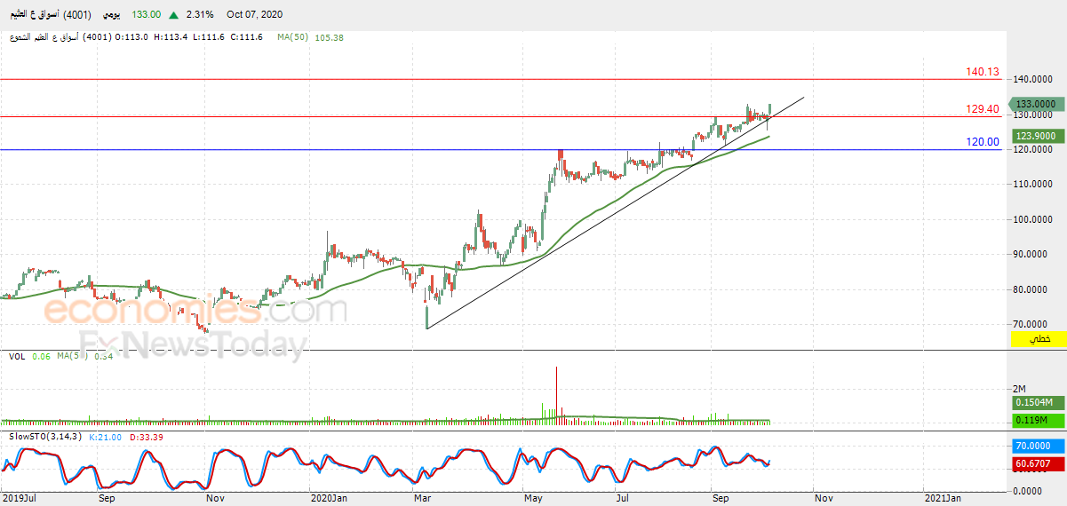1067x506 pixels.
Task: Click the 2020Jan date axis label
Action: [x=328, y=498]
